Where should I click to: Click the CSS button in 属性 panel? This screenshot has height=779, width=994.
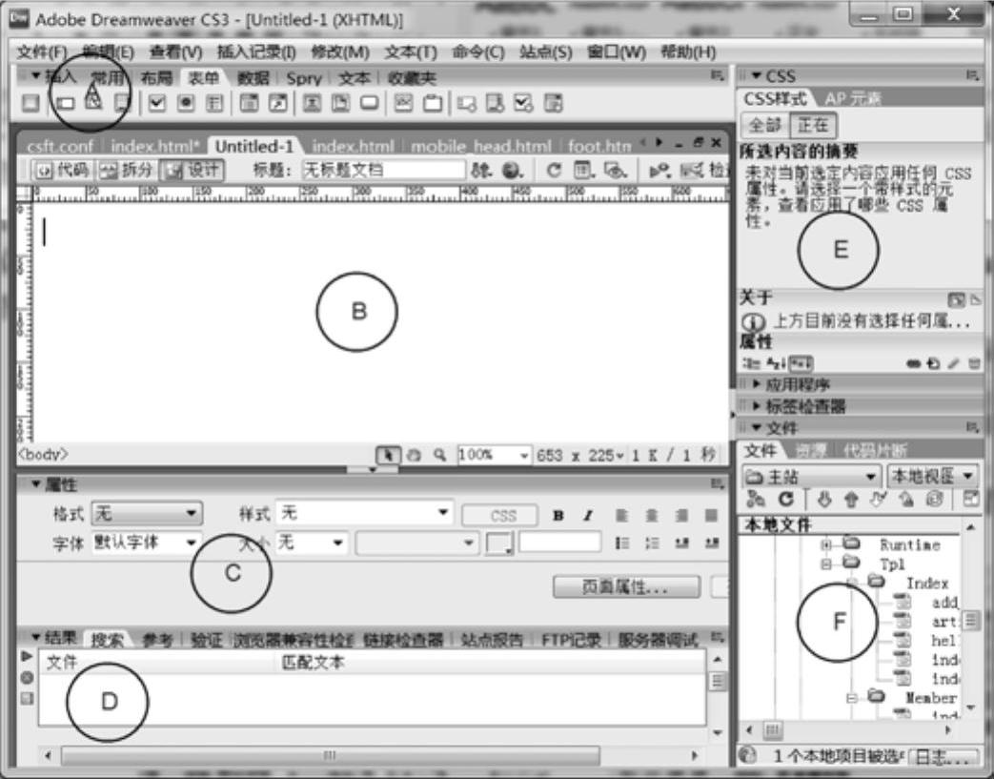click(500, 515)
